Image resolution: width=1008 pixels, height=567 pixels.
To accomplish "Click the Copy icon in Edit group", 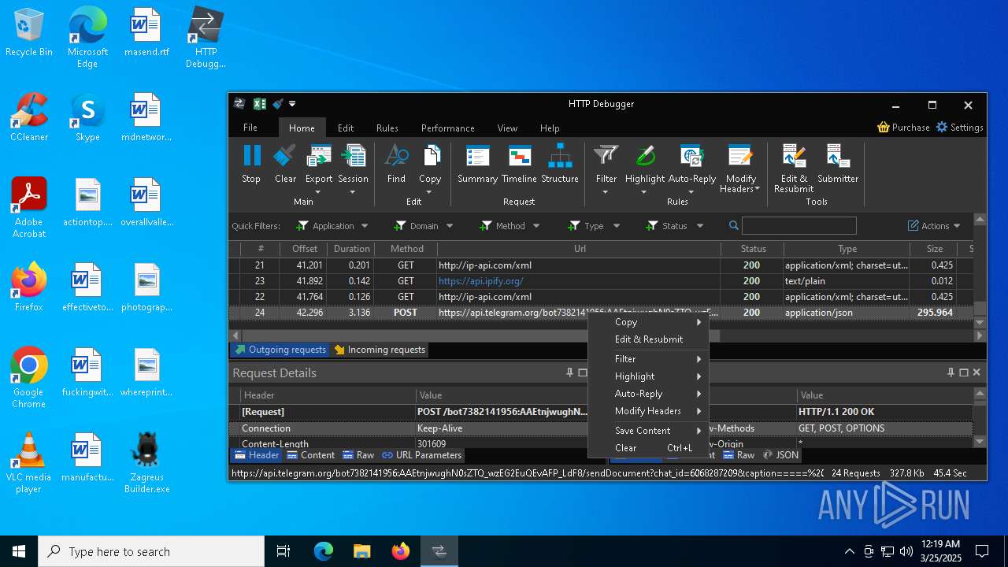I will pos(431,156).
